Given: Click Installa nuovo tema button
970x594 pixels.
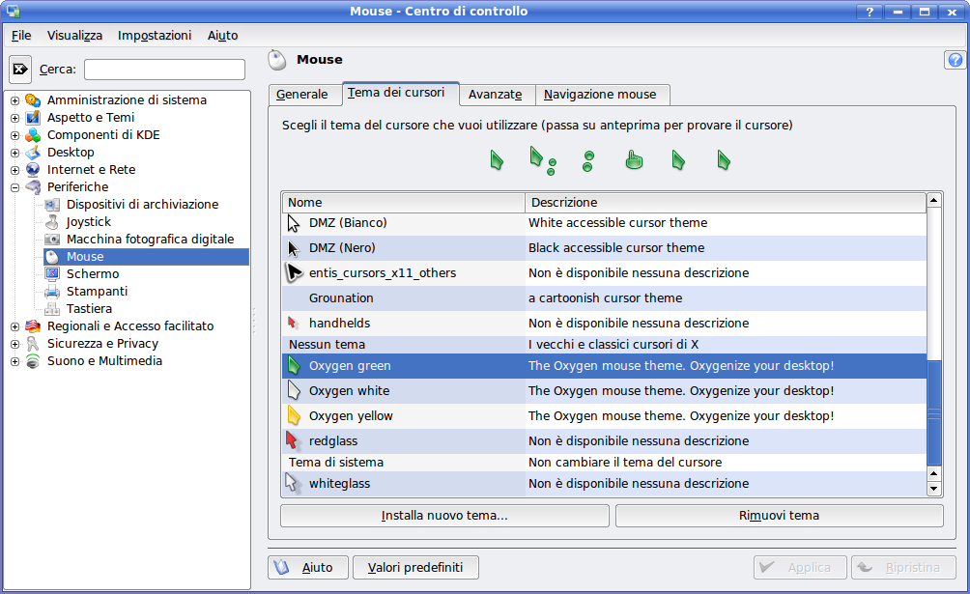Looking at the screenshot, I should click(x=444, y=516).
